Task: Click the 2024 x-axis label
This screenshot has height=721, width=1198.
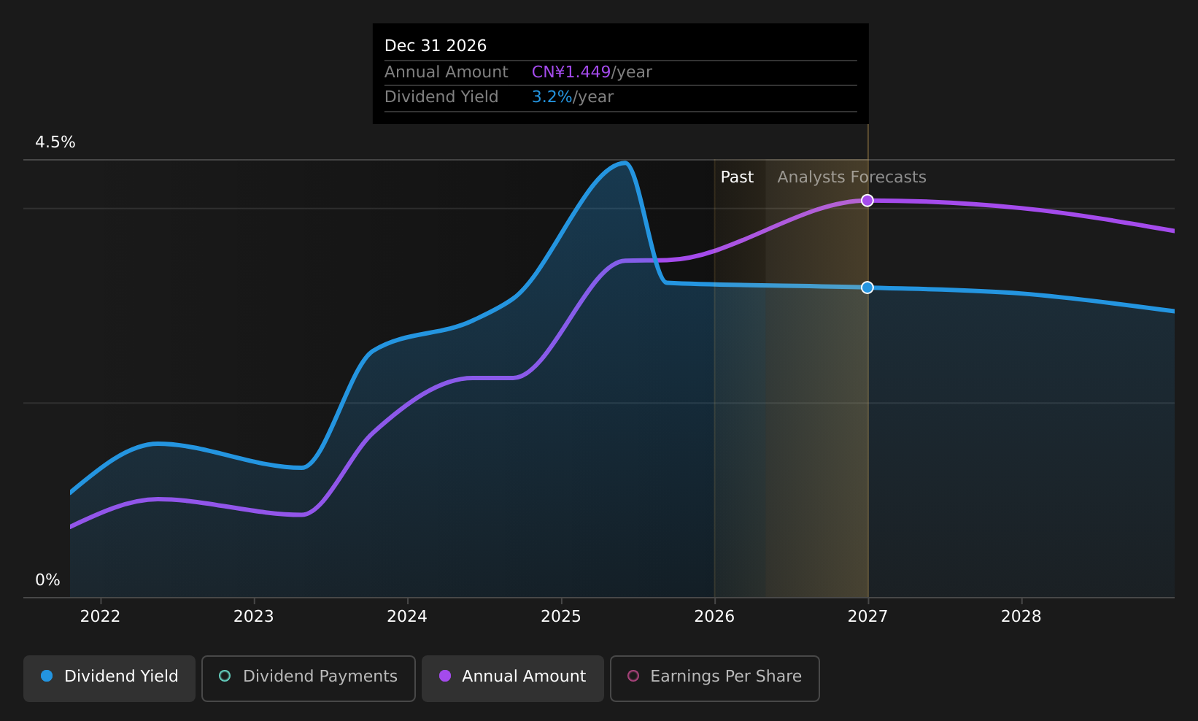Action: (407, 617)
